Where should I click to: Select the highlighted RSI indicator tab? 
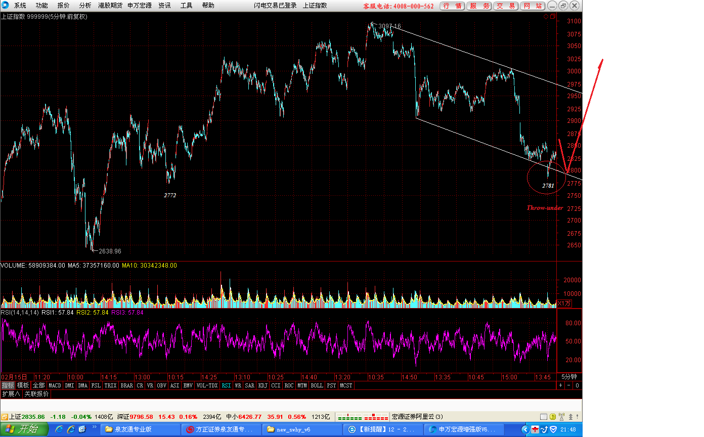tap(226, 385)
